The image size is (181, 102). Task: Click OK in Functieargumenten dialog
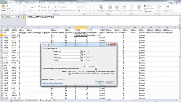point(100,83)
